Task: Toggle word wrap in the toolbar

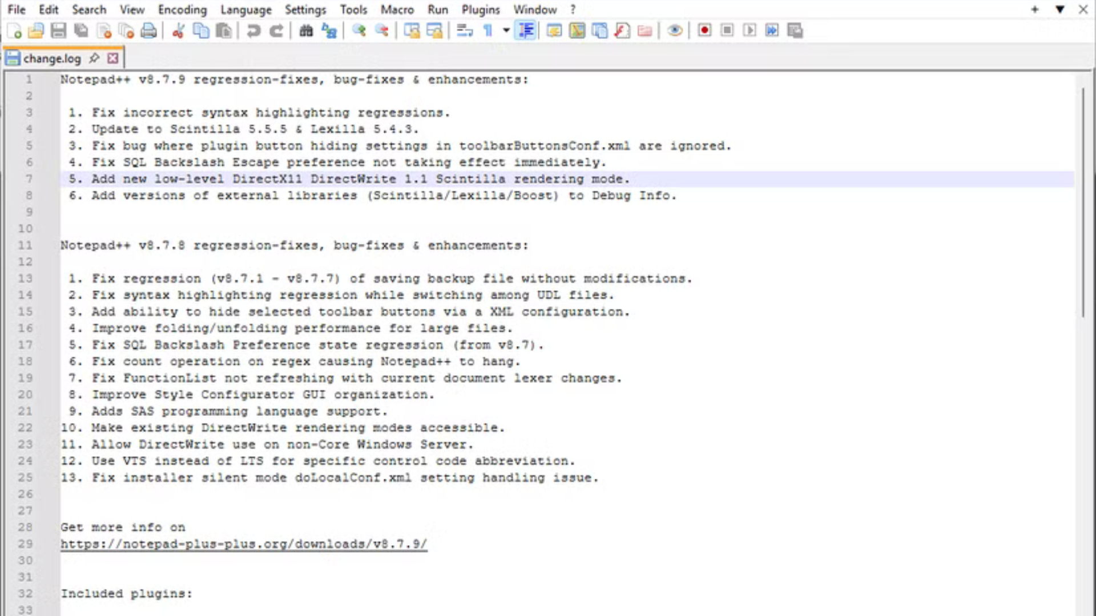Action: 465,31
